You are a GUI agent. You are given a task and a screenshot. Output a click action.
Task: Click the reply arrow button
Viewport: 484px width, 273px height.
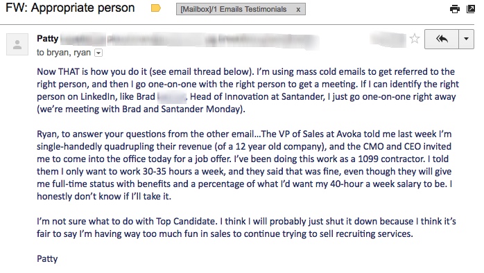[x=442, y=39]
